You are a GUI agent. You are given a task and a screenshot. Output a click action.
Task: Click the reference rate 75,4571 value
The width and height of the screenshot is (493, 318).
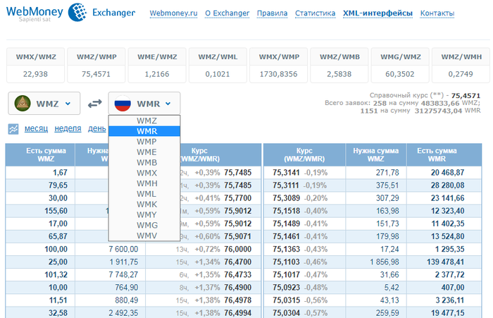click(466, 95)
